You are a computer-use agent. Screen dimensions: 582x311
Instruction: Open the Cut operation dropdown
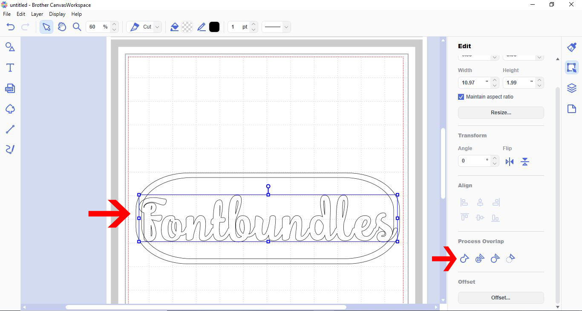(x=144, y=27)
